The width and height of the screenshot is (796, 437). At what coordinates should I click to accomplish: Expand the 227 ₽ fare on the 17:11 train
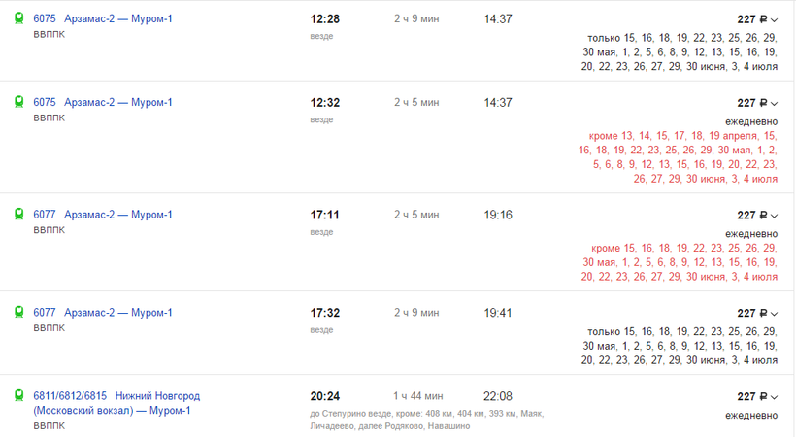click(758, 215)
